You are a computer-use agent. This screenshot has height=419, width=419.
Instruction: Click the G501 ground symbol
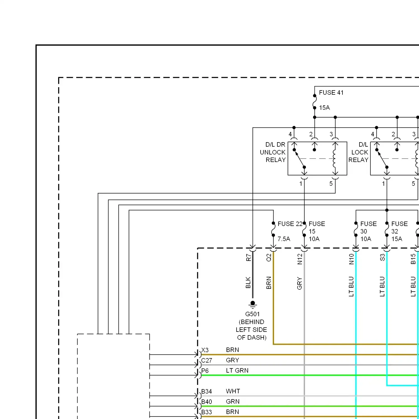point(253,304)
